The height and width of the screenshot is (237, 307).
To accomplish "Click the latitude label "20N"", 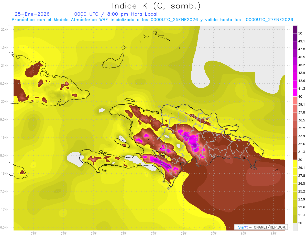I will (4, 101).
